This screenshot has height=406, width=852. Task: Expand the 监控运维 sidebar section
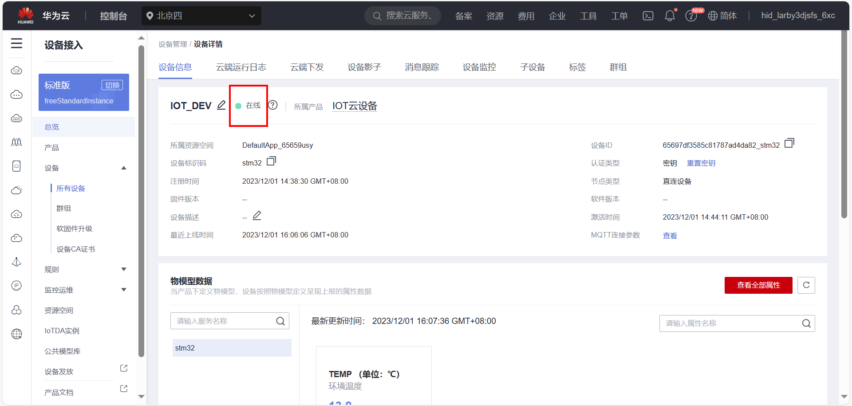(x=124, y=290)
